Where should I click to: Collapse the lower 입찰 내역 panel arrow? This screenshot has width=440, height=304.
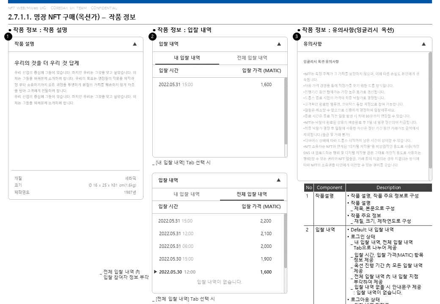(279, 180)
